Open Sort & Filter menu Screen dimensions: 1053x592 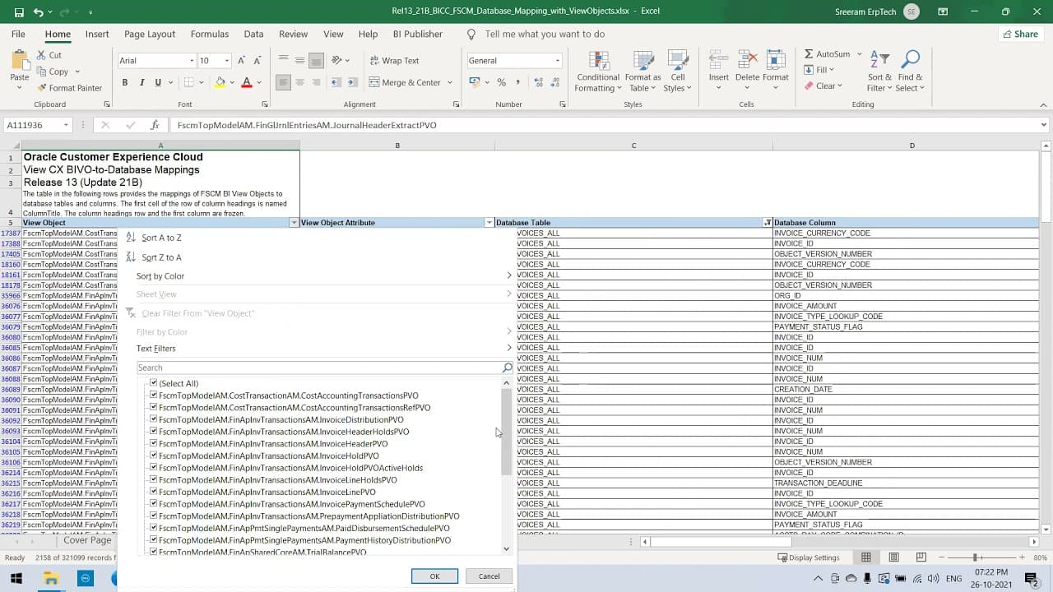pos(879,71)
